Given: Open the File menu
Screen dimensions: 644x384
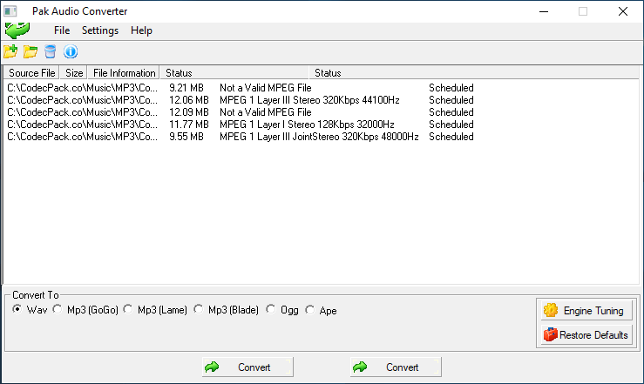Looking at the screenshot, I should pos(62,30).
